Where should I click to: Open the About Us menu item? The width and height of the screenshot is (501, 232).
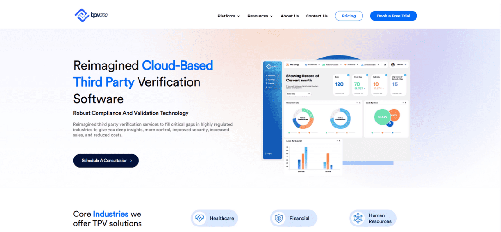pos(290,16)
